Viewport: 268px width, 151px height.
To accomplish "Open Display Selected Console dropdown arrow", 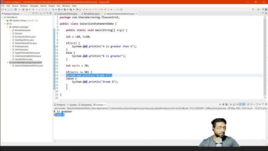I will [x=254, y=104].
